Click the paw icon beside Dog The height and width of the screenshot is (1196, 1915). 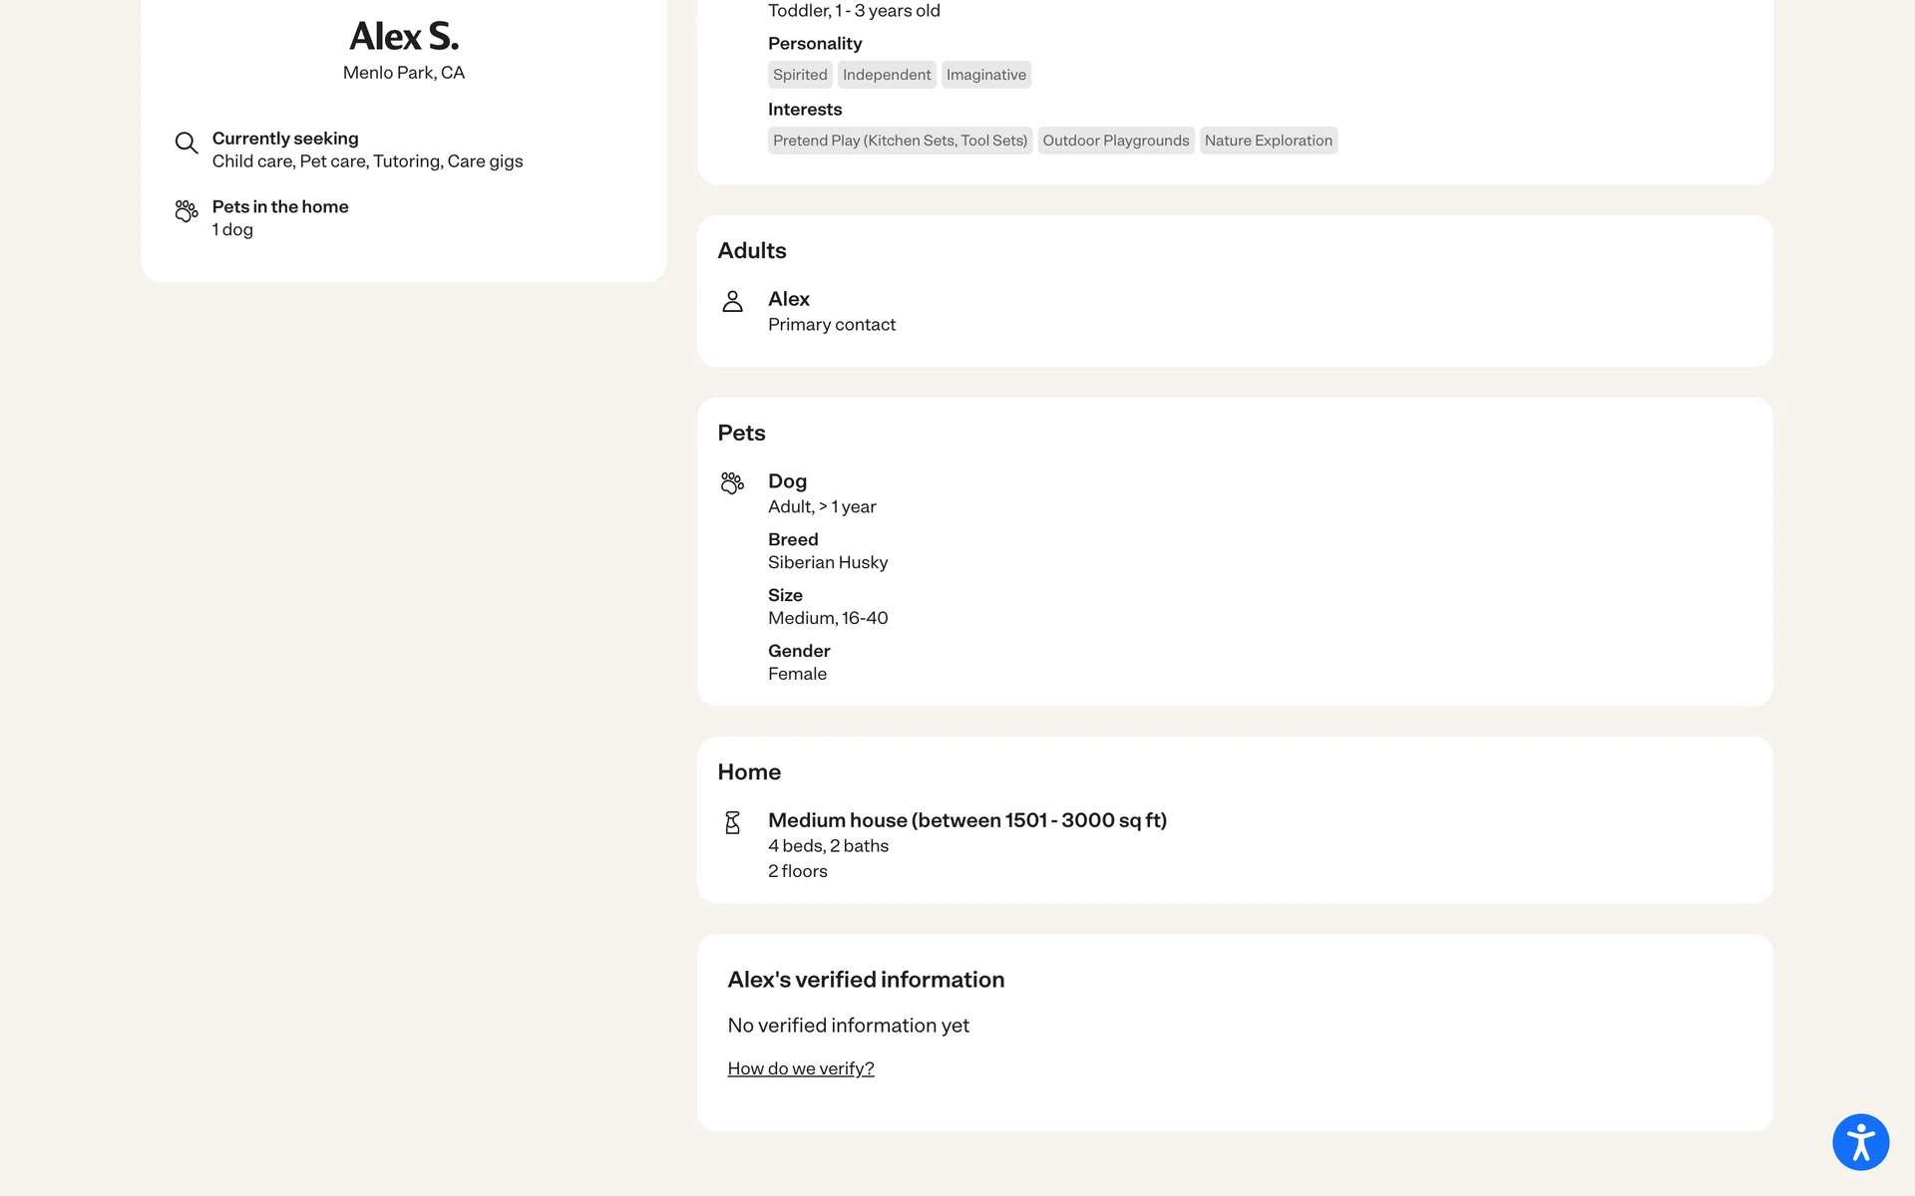coord(732,483)
